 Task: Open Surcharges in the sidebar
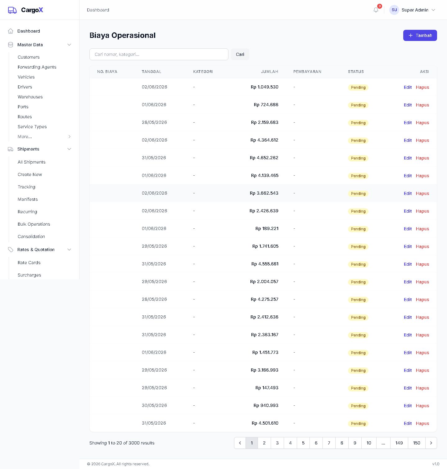point(29,275)
